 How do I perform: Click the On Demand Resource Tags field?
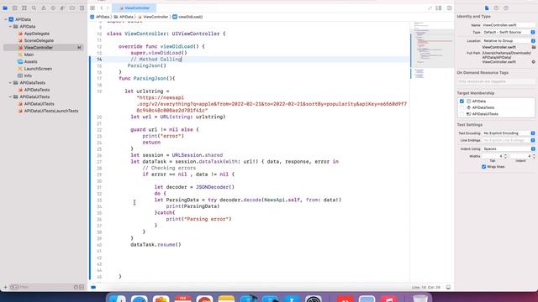[496, 81]
